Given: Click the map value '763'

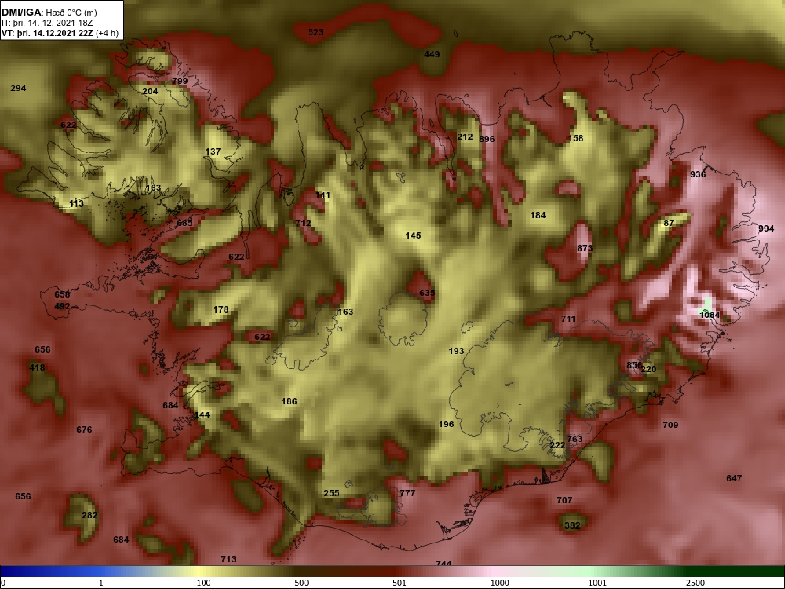Looking at the screenshot, I should tap(575, 439).
